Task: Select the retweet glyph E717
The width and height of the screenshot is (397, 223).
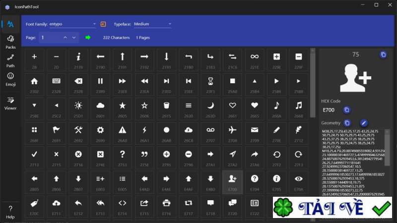Action: [x=189, y=206]
